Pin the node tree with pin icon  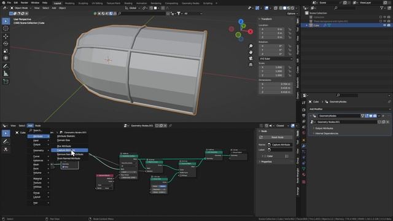tap(171, 125)
